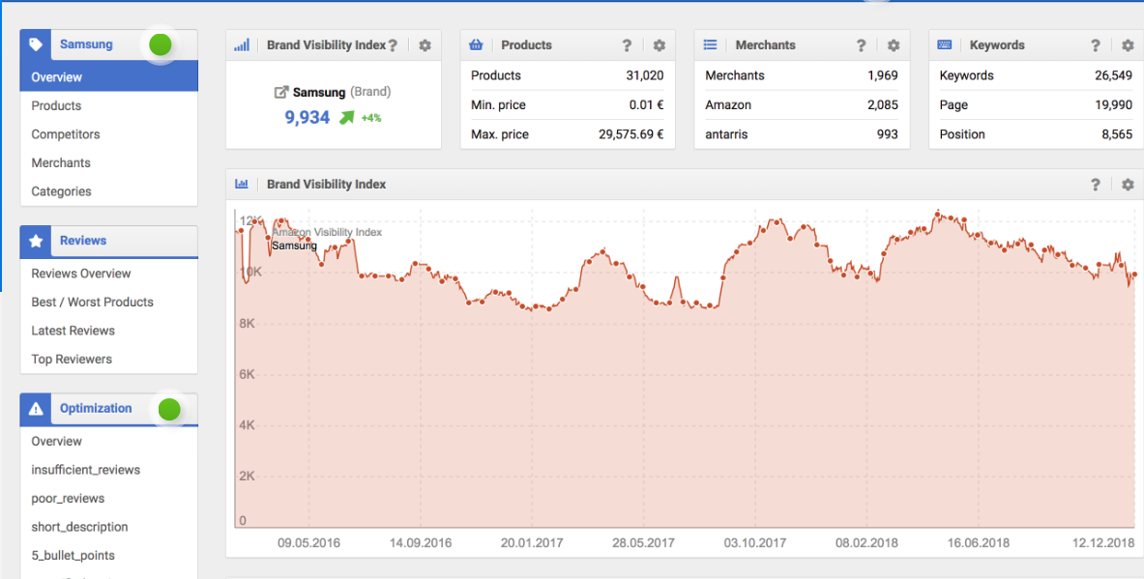Image resolution: width=1144 pixels, height=579 pixels.
Task: Click help icon in Merchants panel
Action: tap(861, 45)
